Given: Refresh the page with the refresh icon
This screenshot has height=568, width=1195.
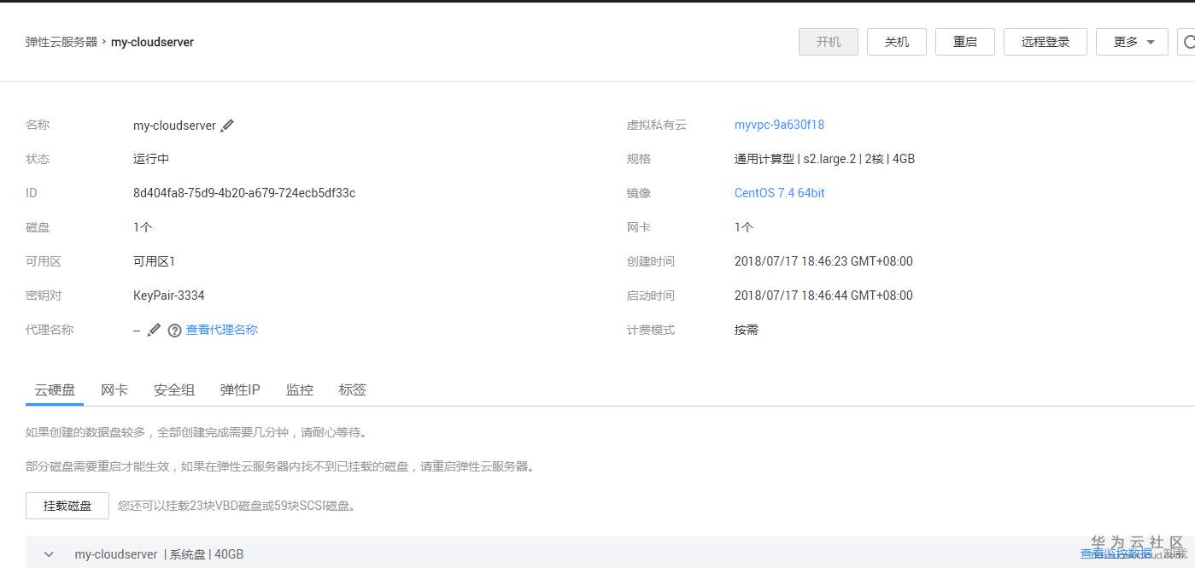Looking at the screenshot, I should (x=1189, y=41).
